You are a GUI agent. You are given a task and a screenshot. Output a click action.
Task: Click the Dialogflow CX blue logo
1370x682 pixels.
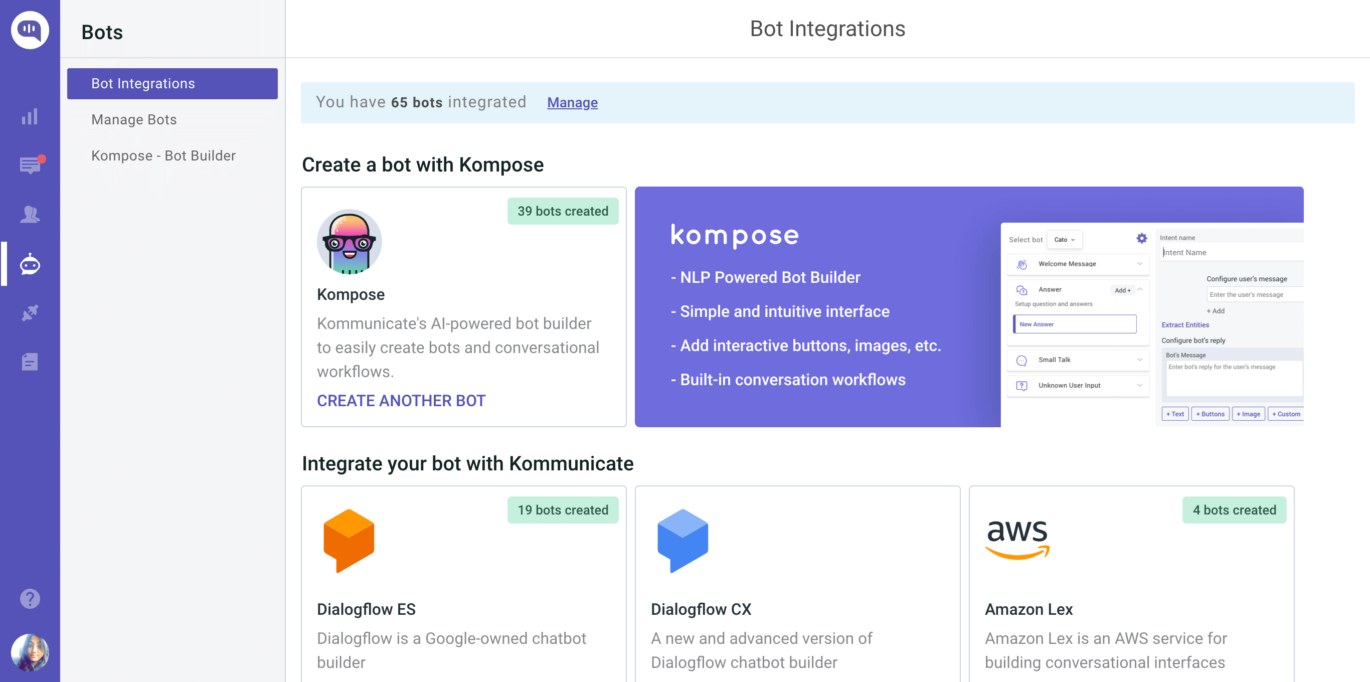coord(683,541)
